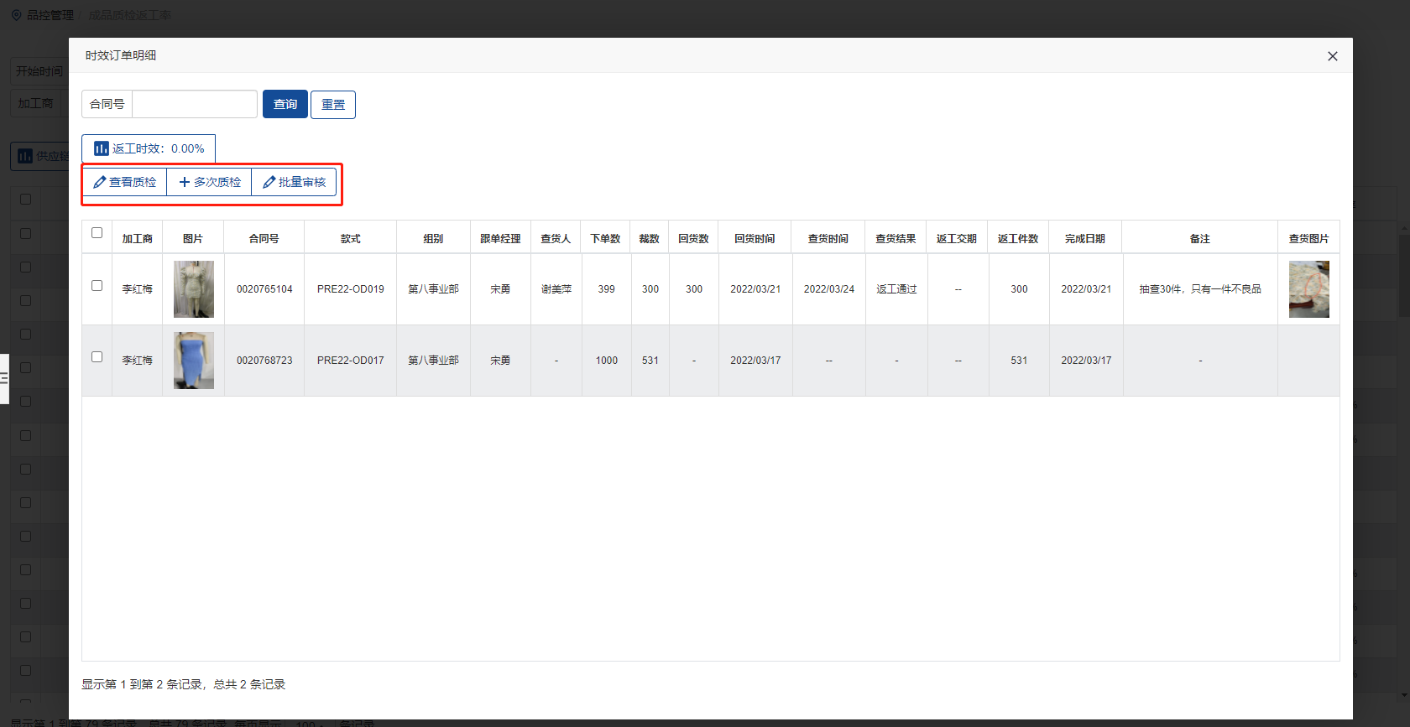The width and height of the screenshot is (1410, 727).
Task: Focus the 合同号 input field
Action: pyautogui.click(x=195, y=104)
